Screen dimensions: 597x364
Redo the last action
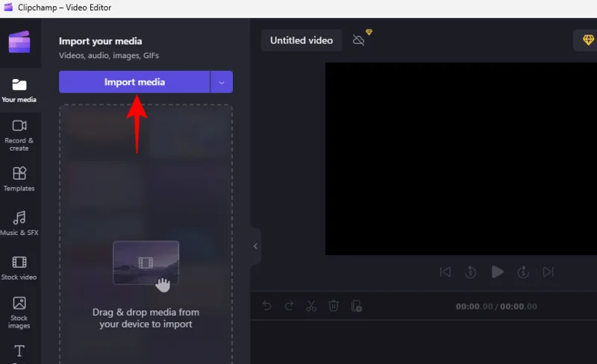(x=289, y=306)
